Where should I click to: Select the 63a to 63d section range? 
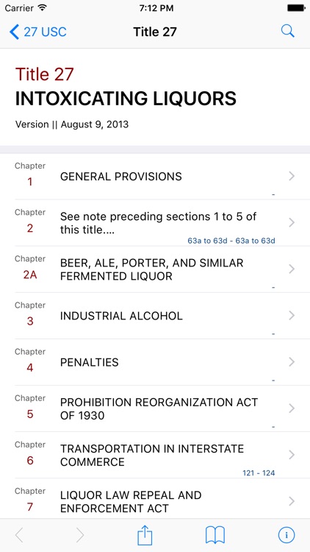point(231,241)
